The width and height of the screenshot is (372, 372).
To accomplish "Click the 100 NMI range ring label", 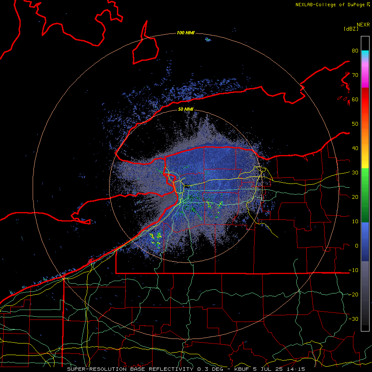I will pos(186,33).
